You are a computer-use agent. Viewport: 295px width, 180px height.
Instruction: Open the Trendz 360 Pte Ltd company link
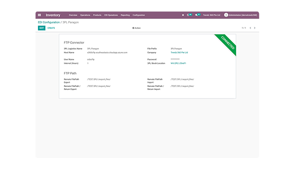pos(179,52)
